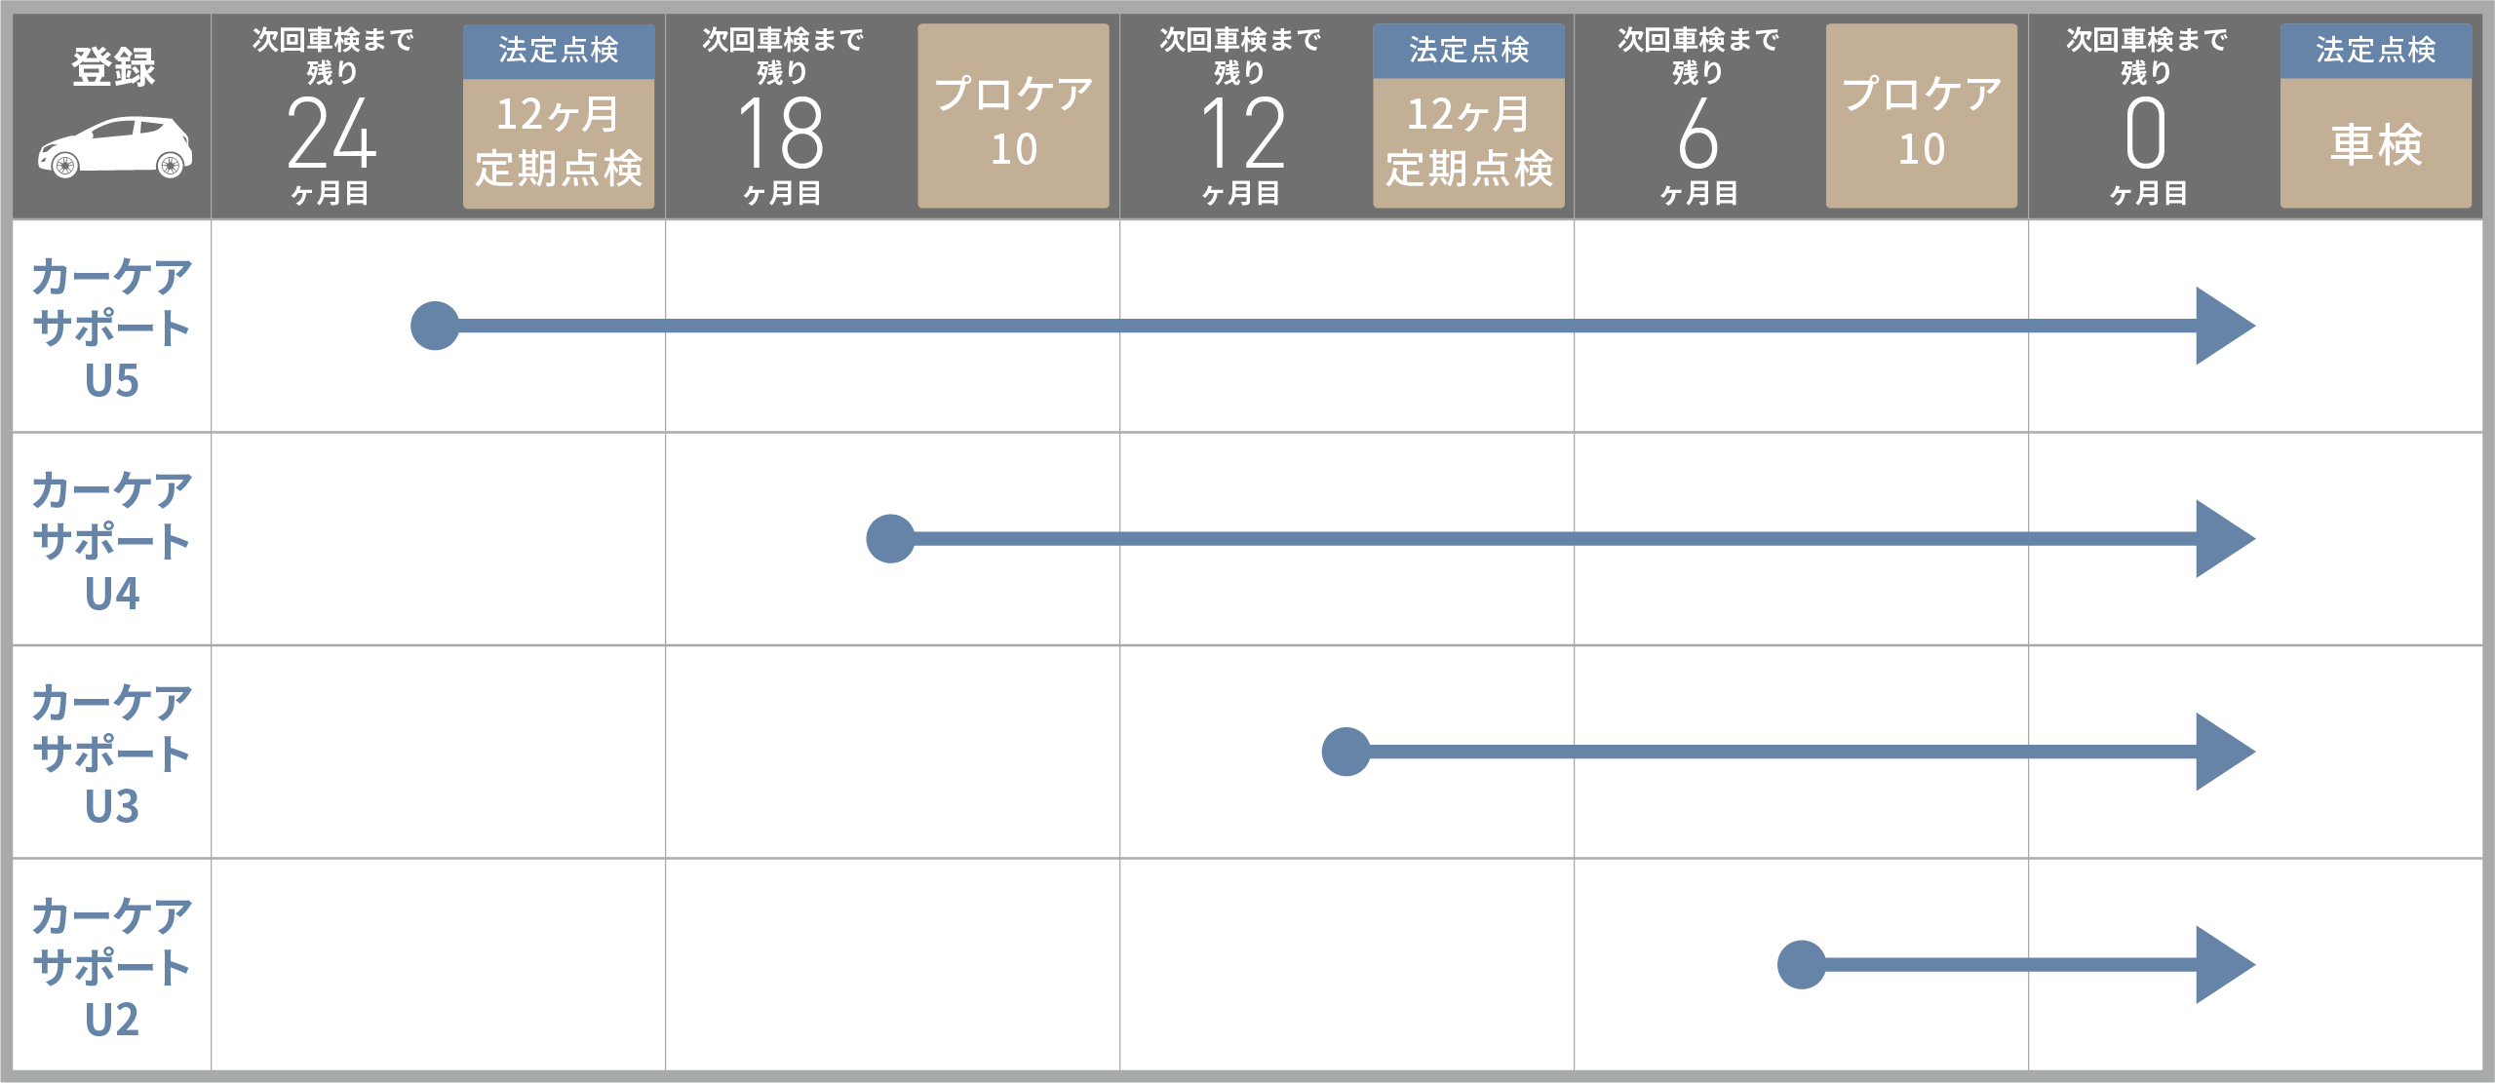Click 12ヶ月定期点検 box in the 12ヶ月目 column
The image size is (2495, 1083).
pos(1468,142)
